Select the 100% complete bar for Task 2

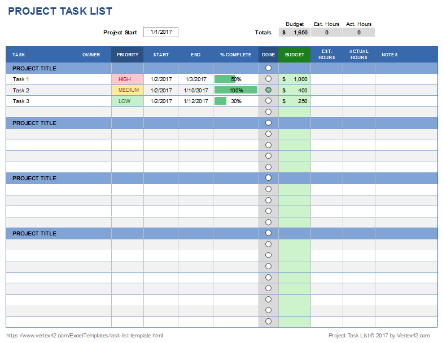(x=235, y=90)
